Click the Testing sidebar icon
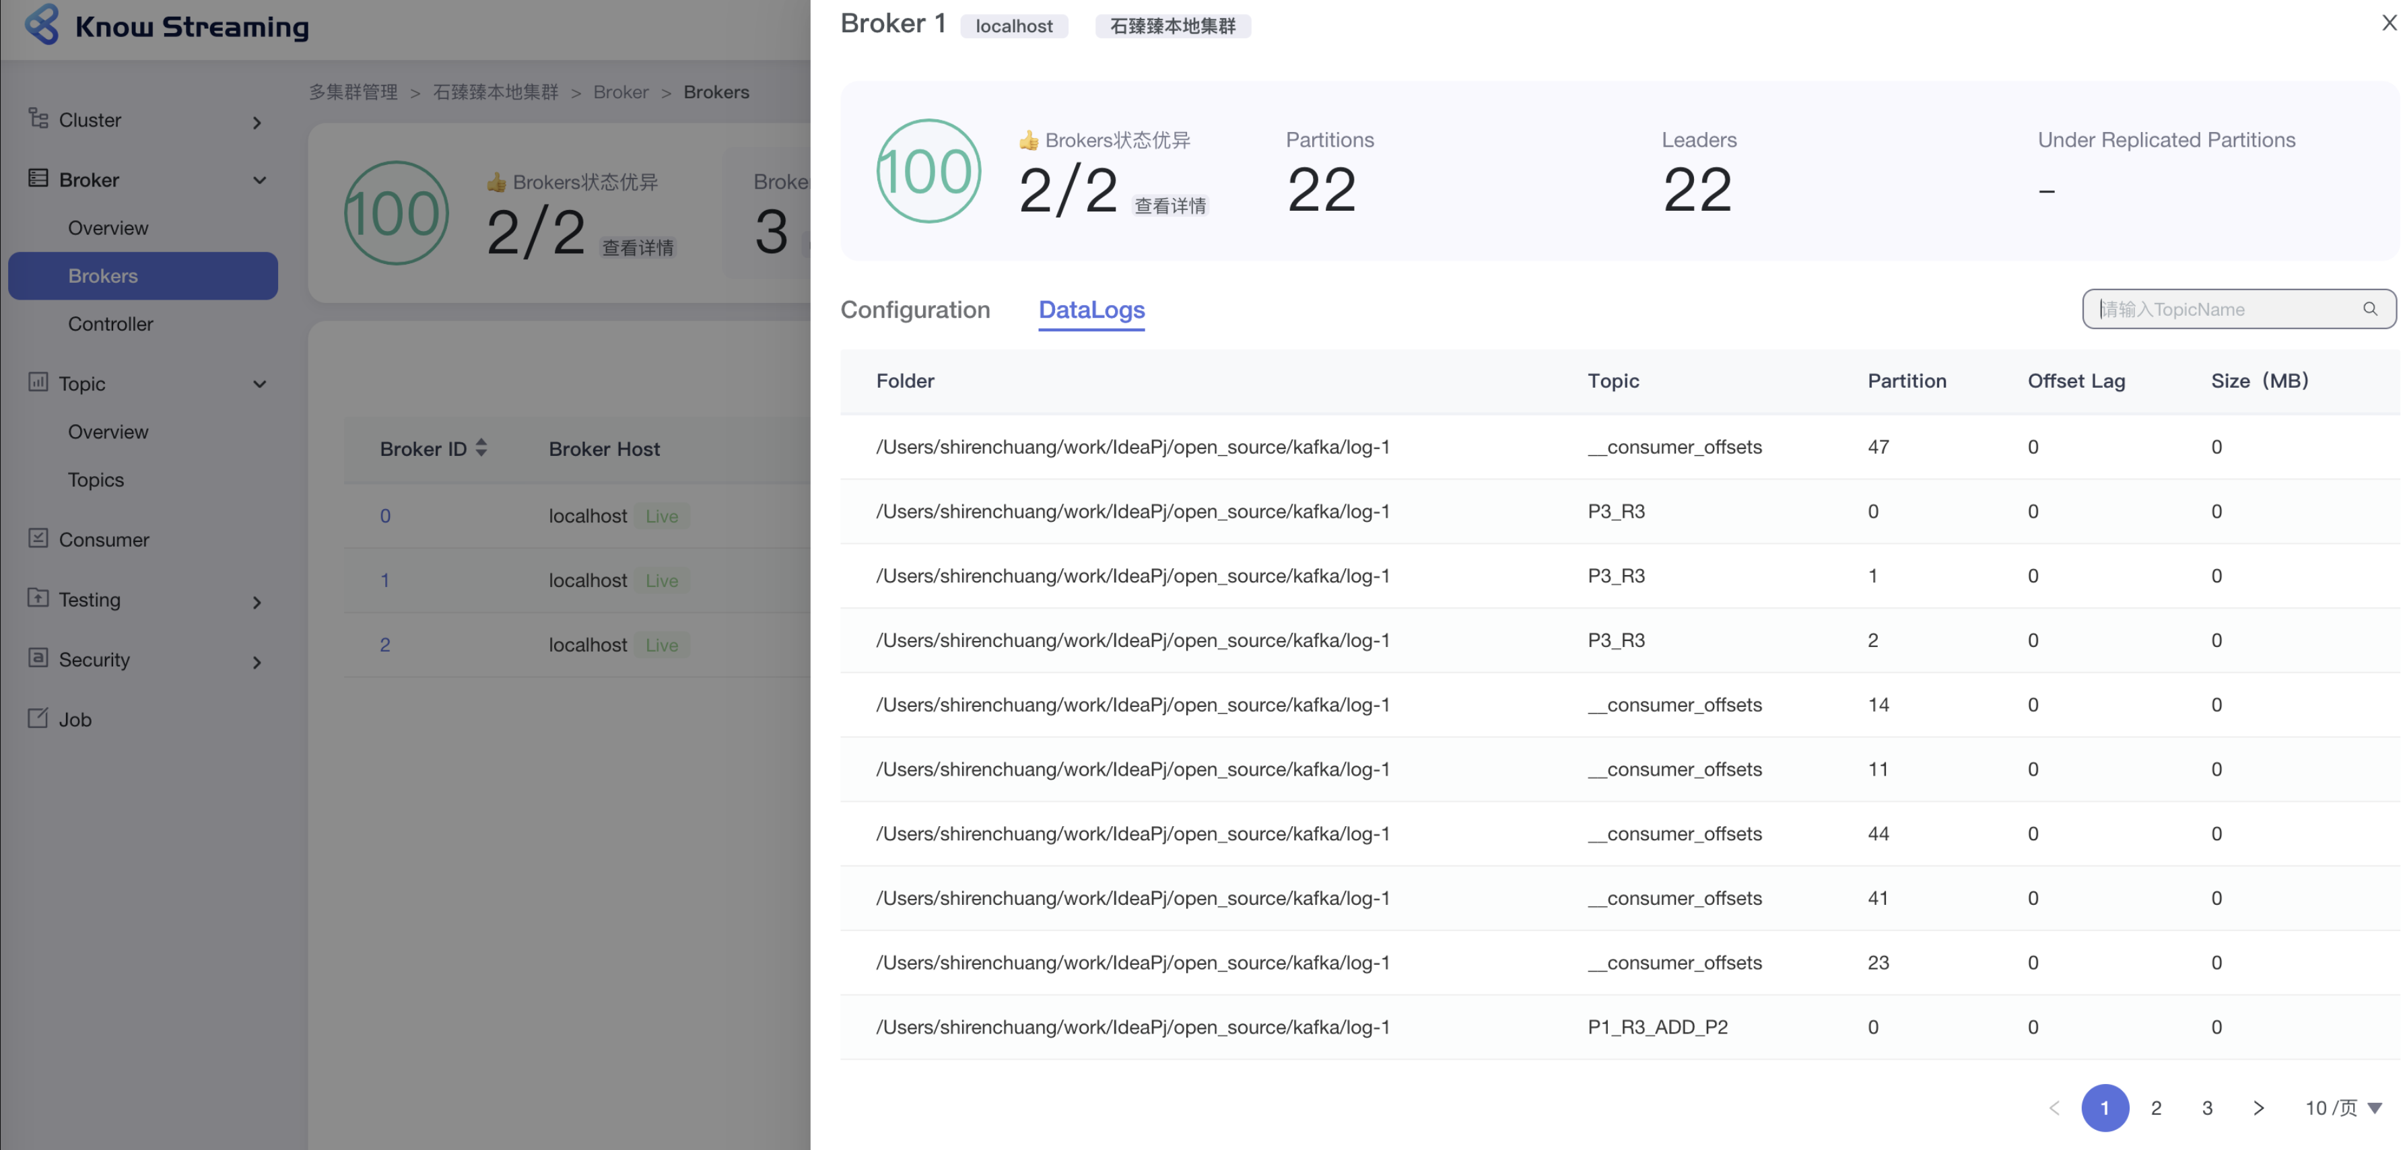 point(38,599)
